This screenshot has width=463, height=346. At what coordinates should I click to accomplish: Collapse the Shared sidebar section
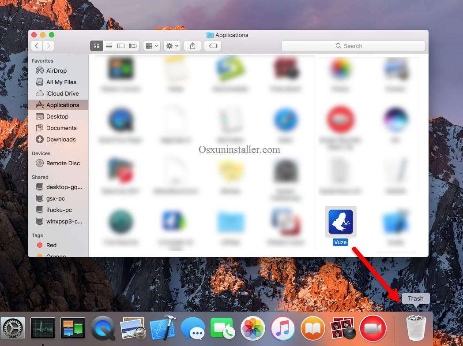[x=40, y=177]
